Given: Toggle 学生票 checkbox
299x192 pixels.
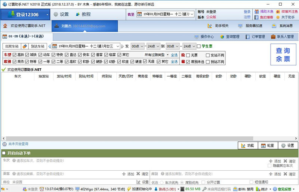Looking at the screenshot, I should pyautogui.click(x=199, y=46).
